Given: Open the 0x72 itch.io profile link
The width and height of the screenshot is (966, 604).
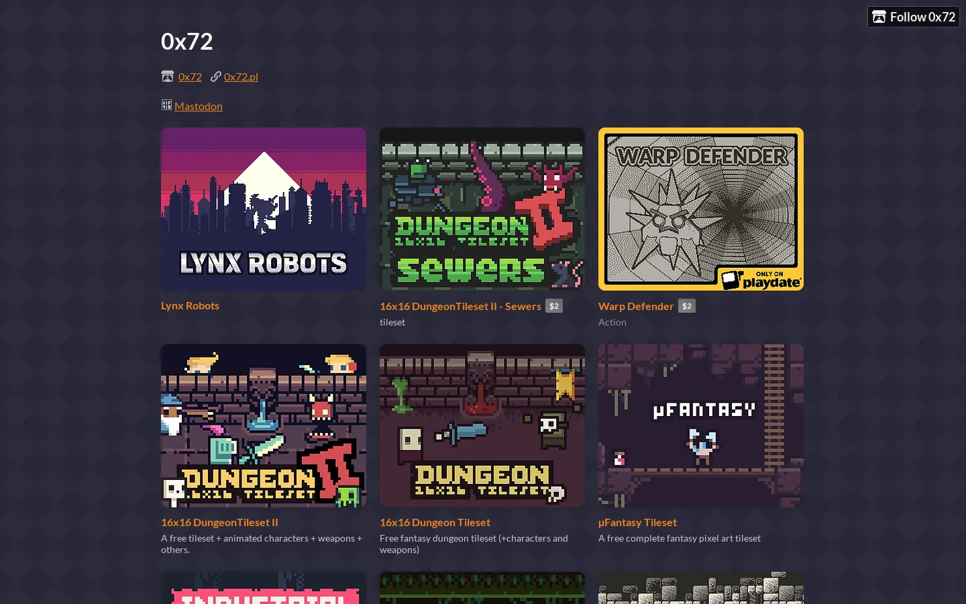Looking at the screenshot, I should [x=190, y=77].
